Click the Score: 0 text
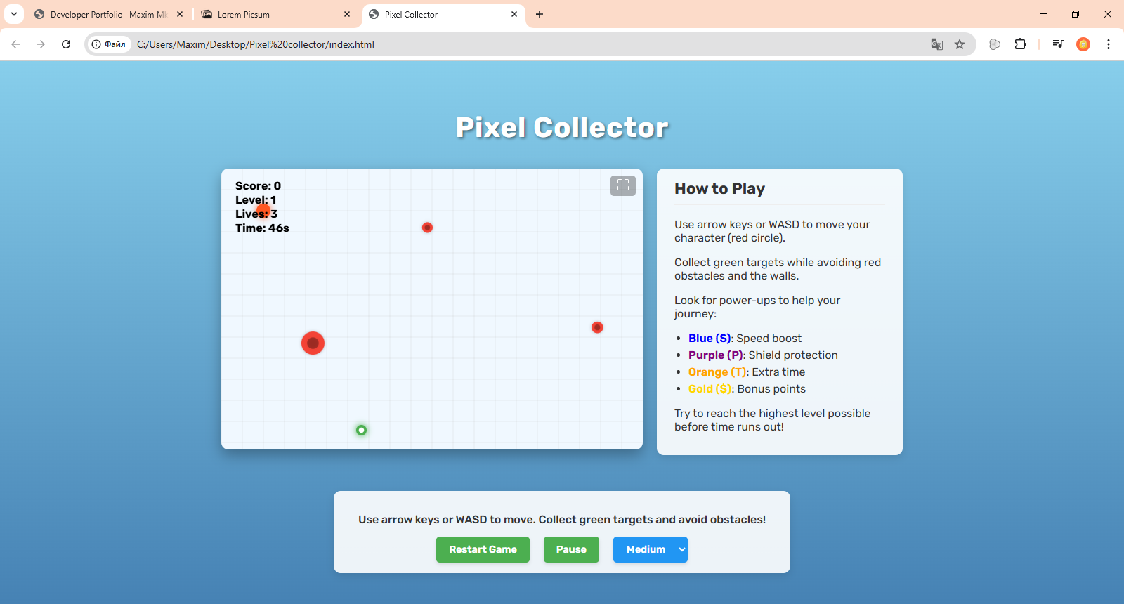Image resolution: width=1124 pixels, height=604 pixels. click(258, 186)
